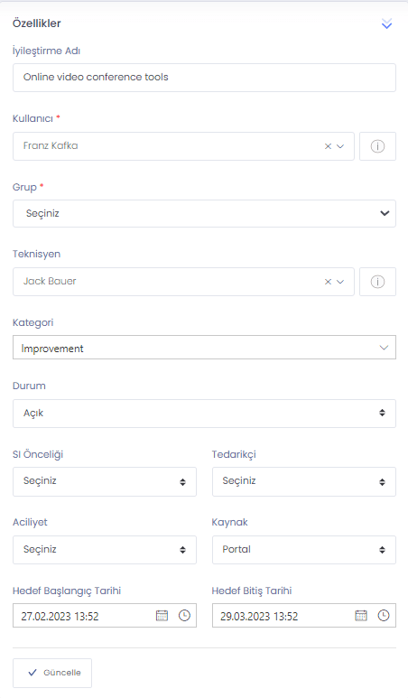
Task: Open the Kaynak dropdown showing Portal
Action: coord(304,550)
